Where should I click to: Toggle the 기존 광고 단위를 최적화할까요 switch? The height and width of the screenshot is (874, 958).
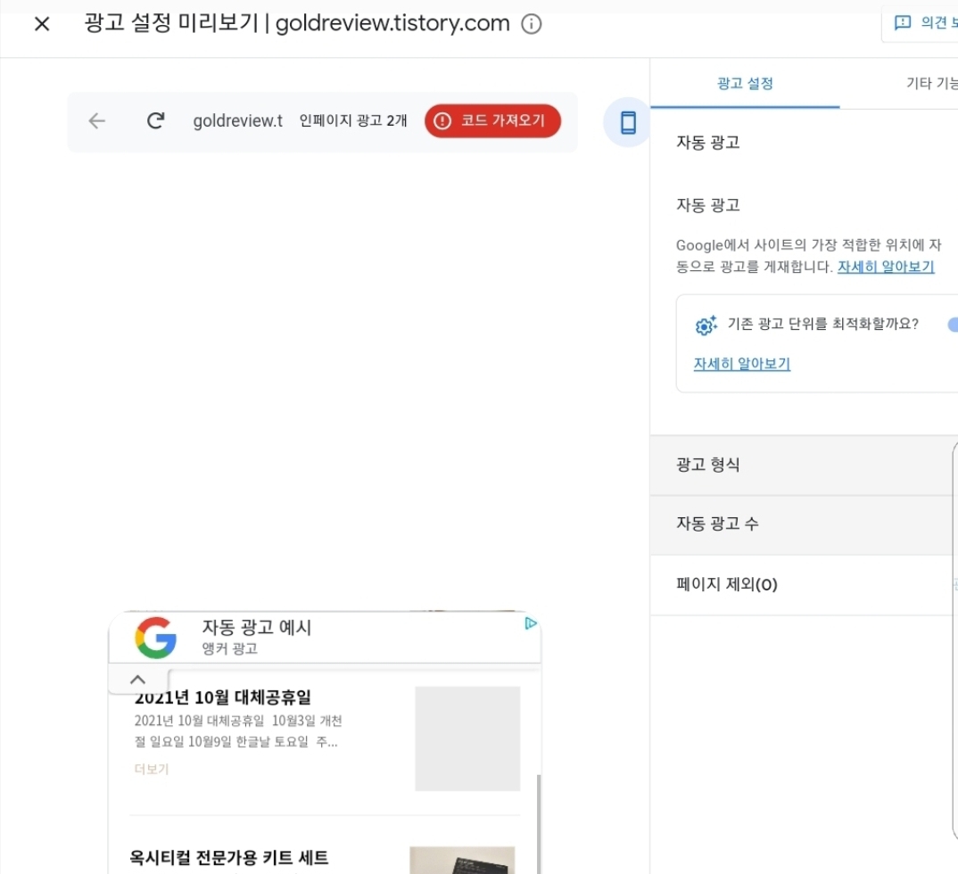click(x=952, y=325)
